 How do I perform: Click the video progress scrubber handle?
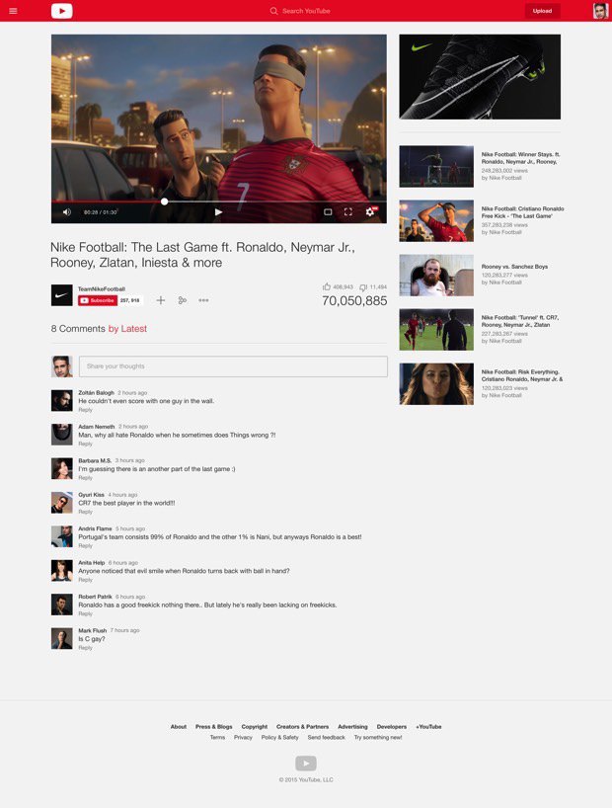pyautogui.click(x=164, y=202)
